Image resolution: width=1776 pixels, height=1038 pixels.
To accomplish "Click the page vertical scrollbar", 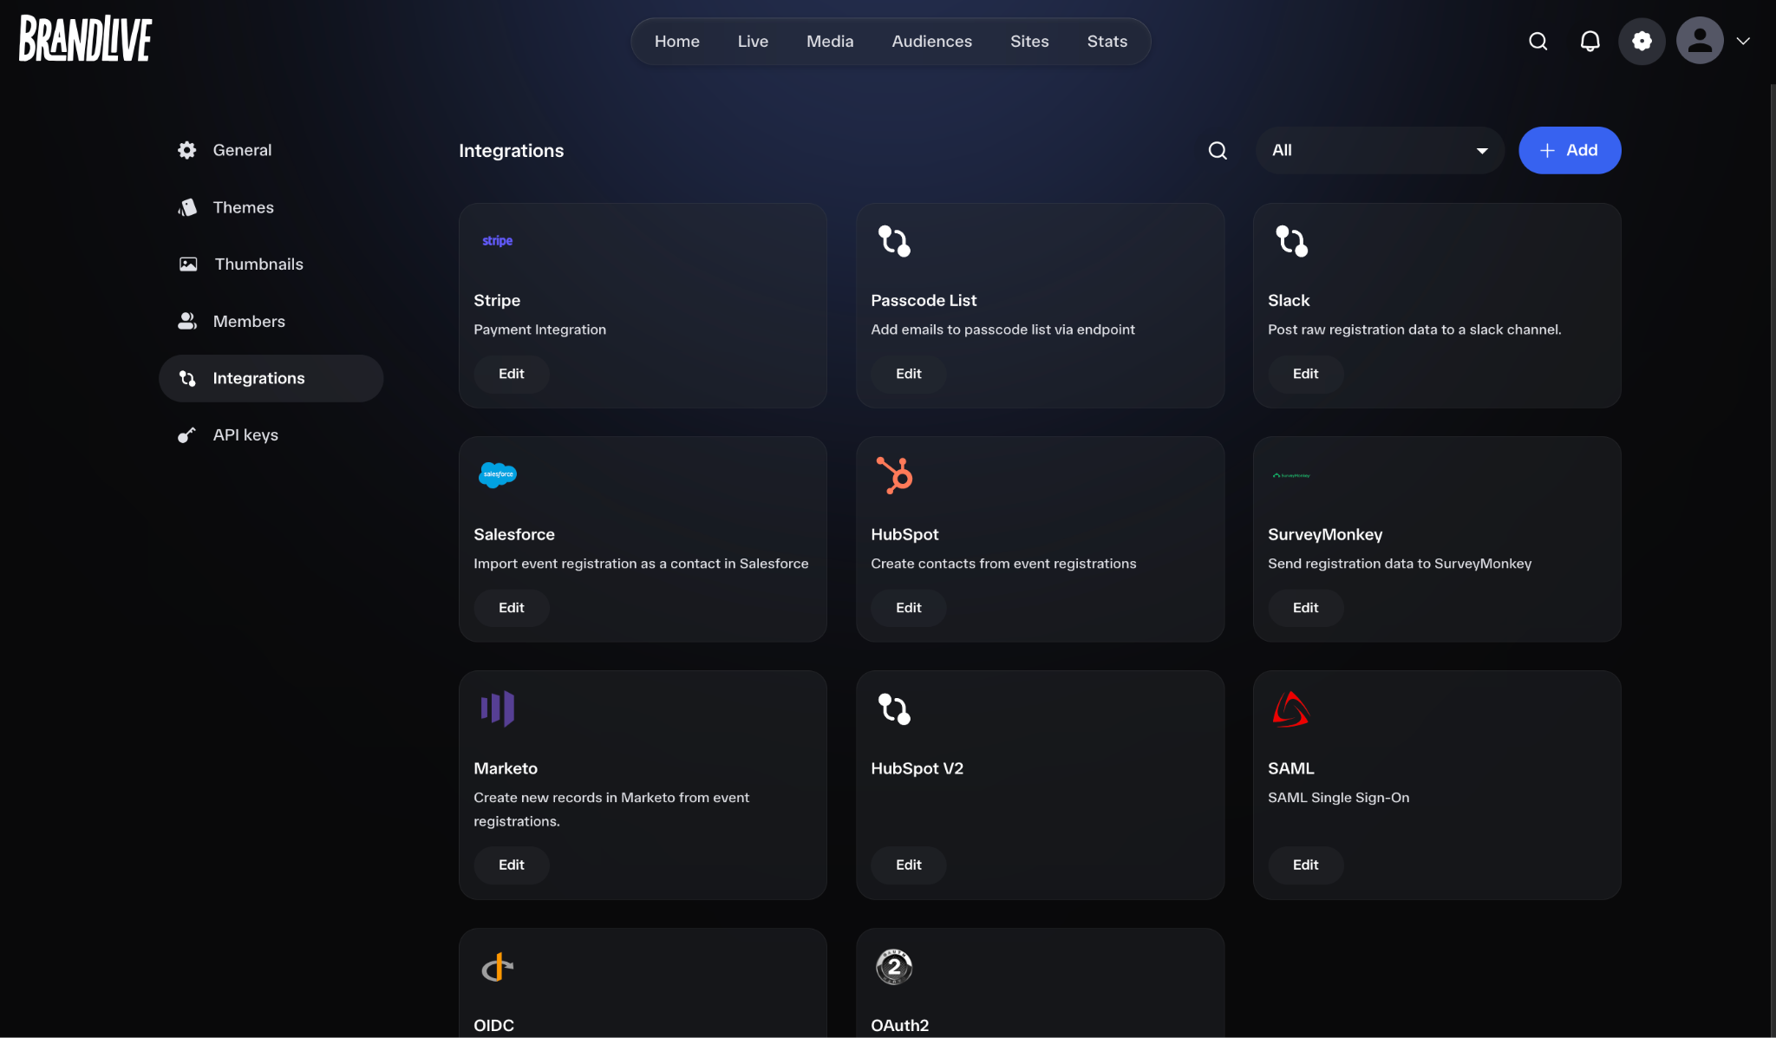I will click(x=1772, y=560).
